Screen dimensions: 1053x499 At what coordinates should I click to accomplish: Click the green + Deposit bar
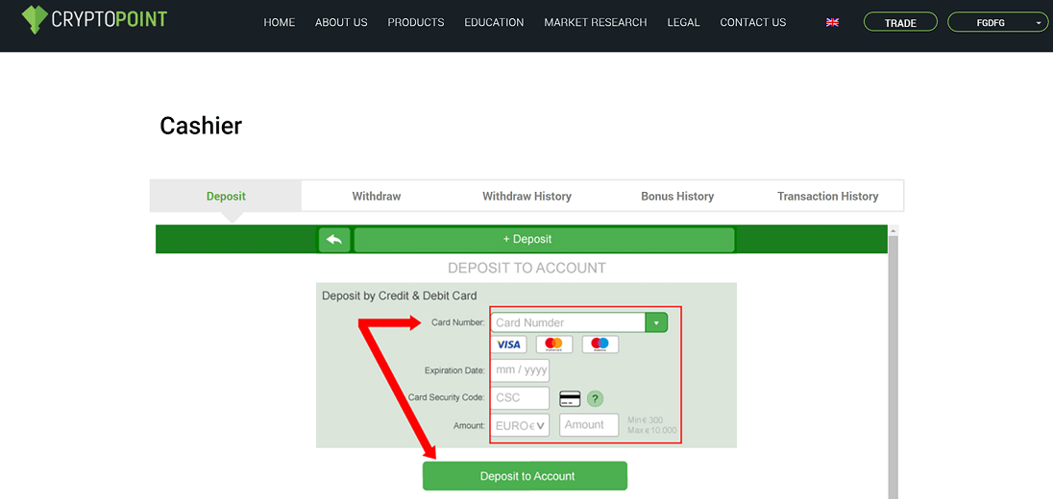coord(544,239)
